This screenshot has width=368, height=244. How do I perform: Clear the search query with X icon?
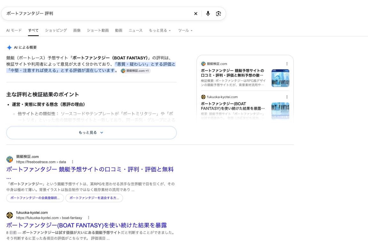(x=196, y=14)
